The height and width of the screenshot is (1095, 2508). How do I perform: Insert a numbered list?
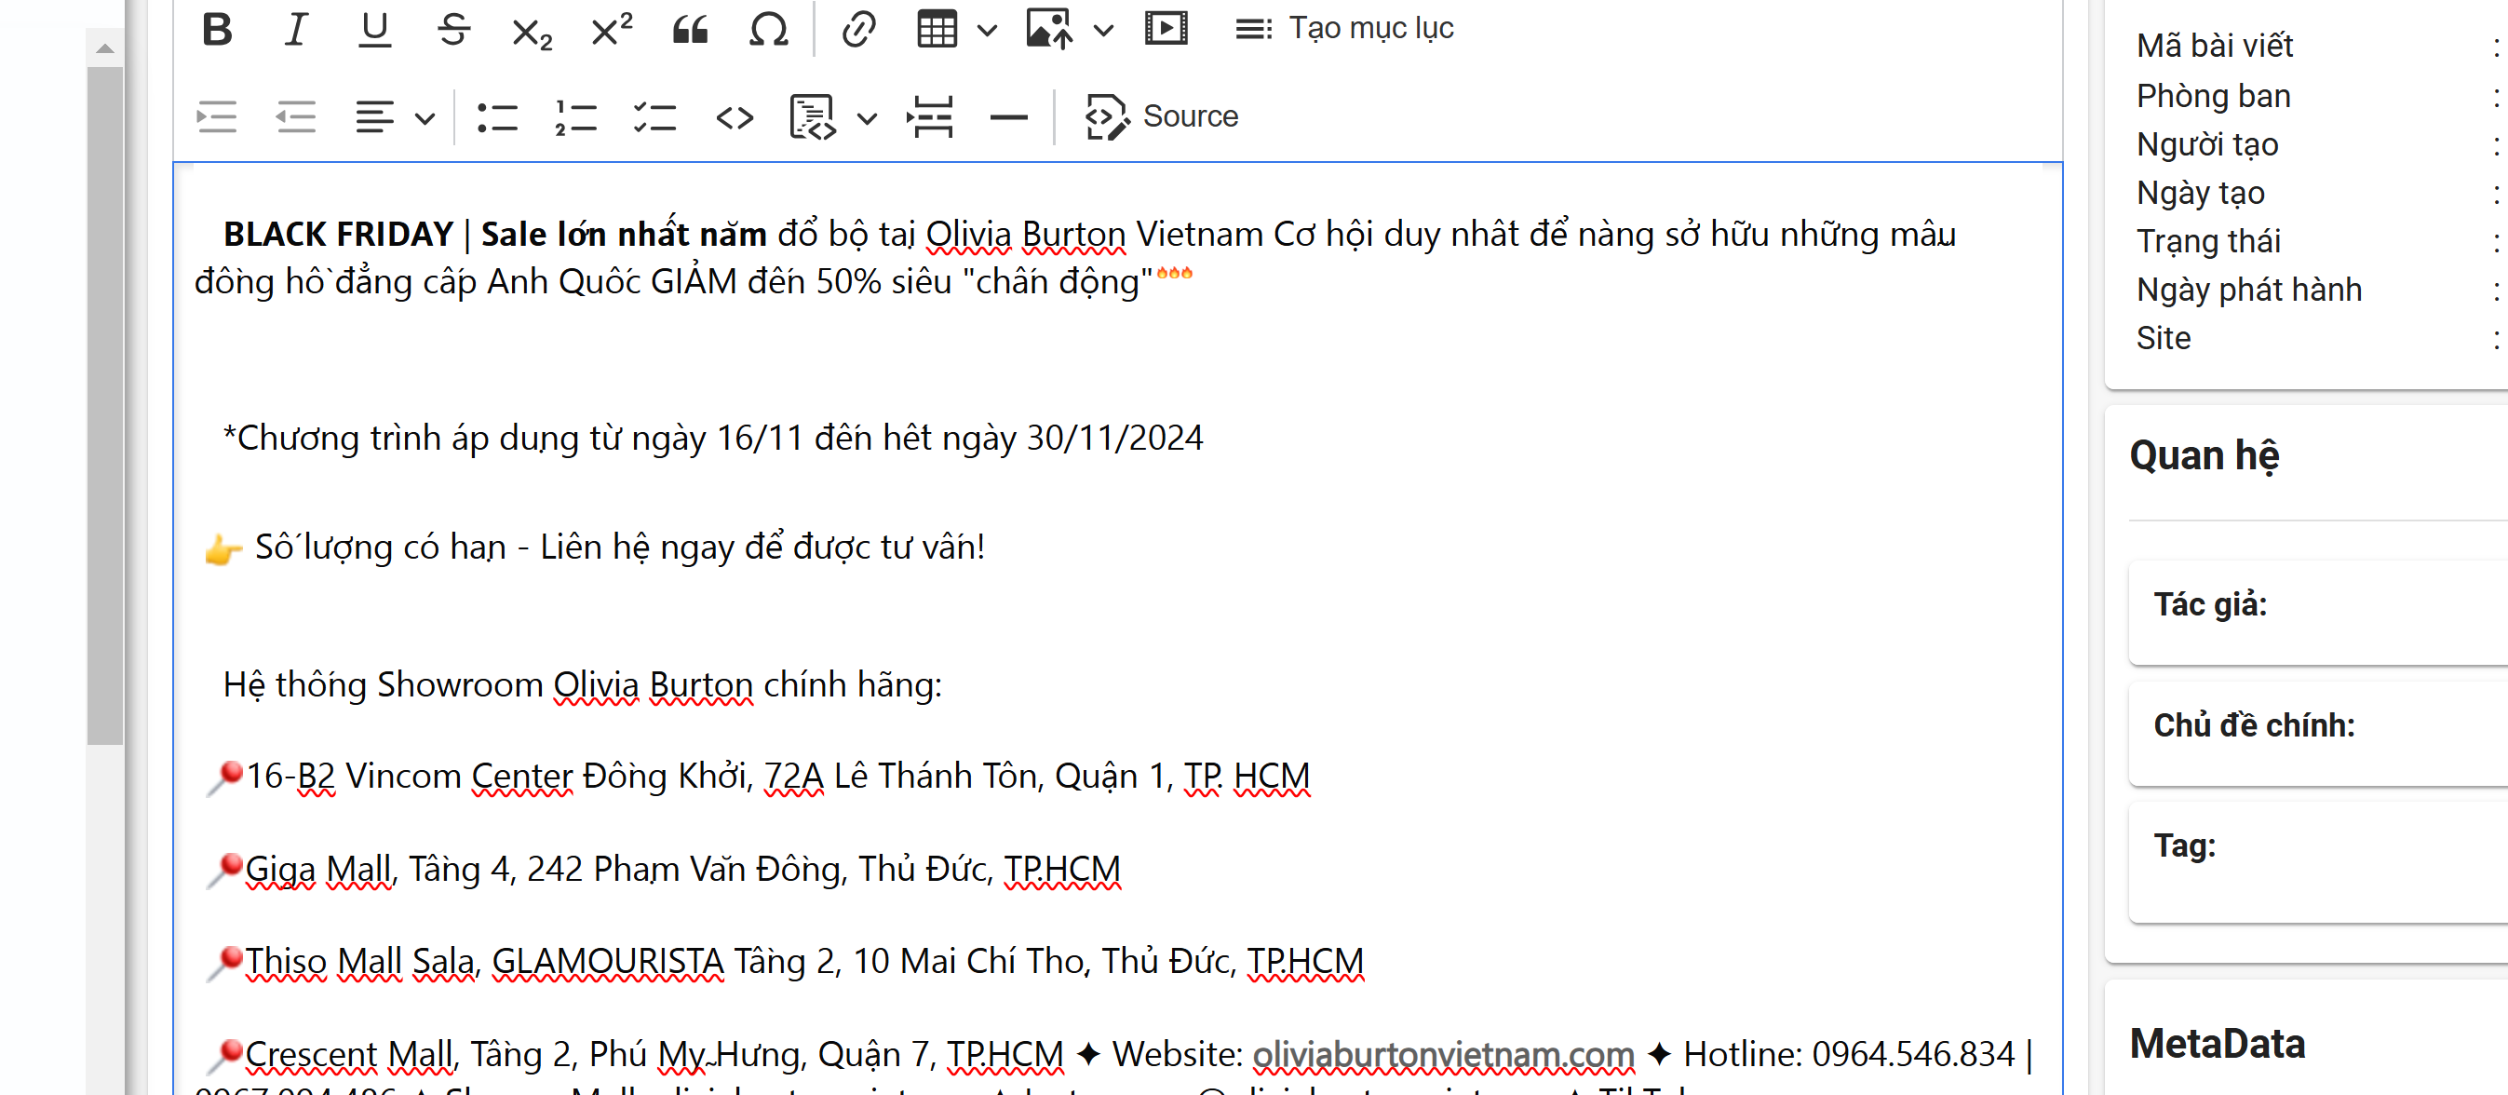575,117
